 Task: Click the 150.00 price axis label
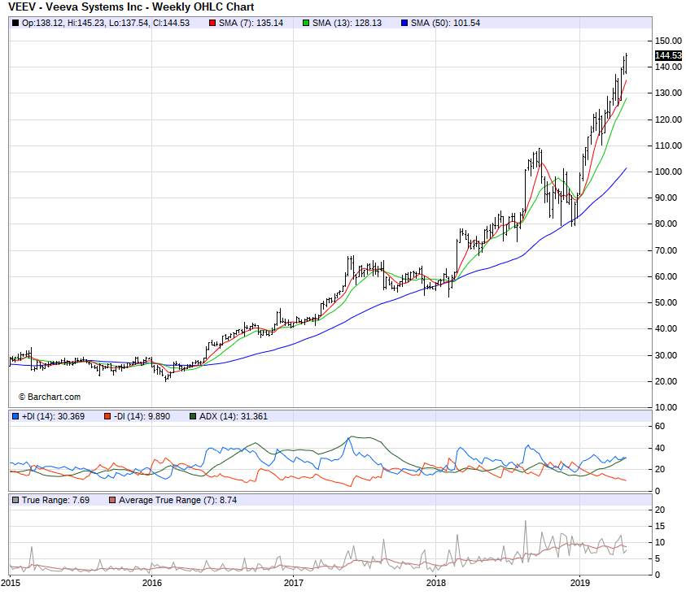click(668, 41)
